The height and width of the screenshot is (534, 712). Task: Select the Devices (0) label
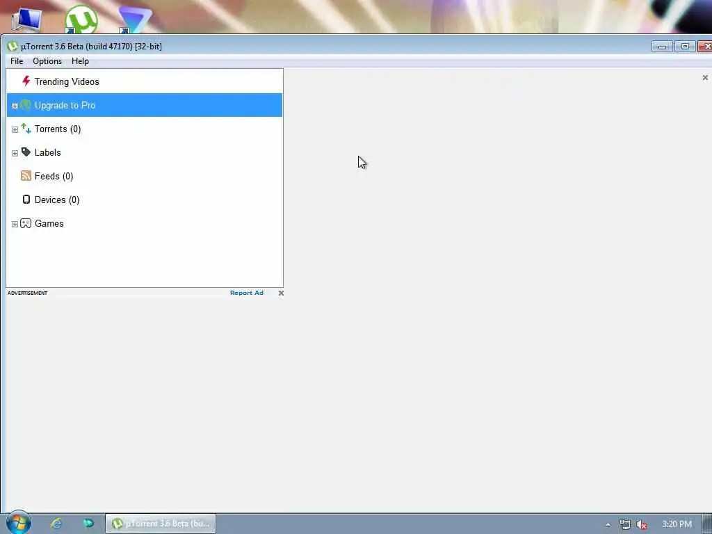[57, 200]
